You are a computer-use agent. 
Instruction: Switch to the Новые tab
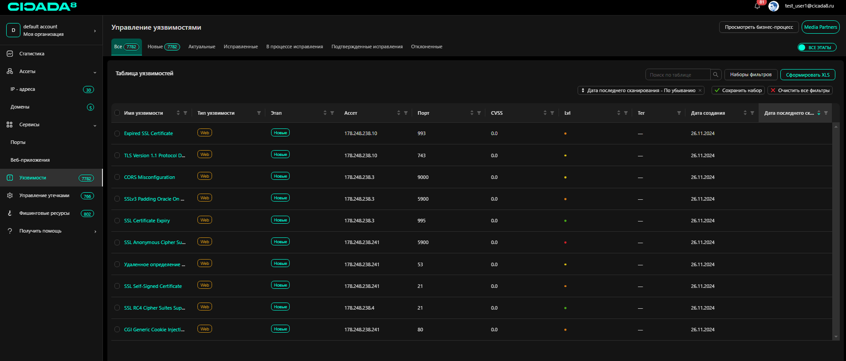pos(163,47)
